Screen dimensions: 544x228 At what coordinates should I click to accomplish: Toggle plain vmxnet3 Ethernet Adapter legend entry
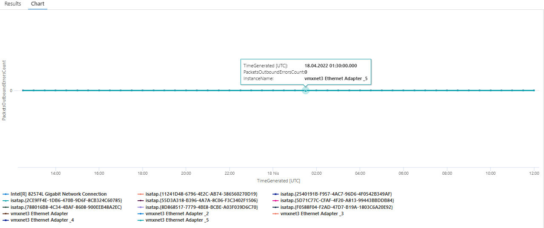click(35, 214)
